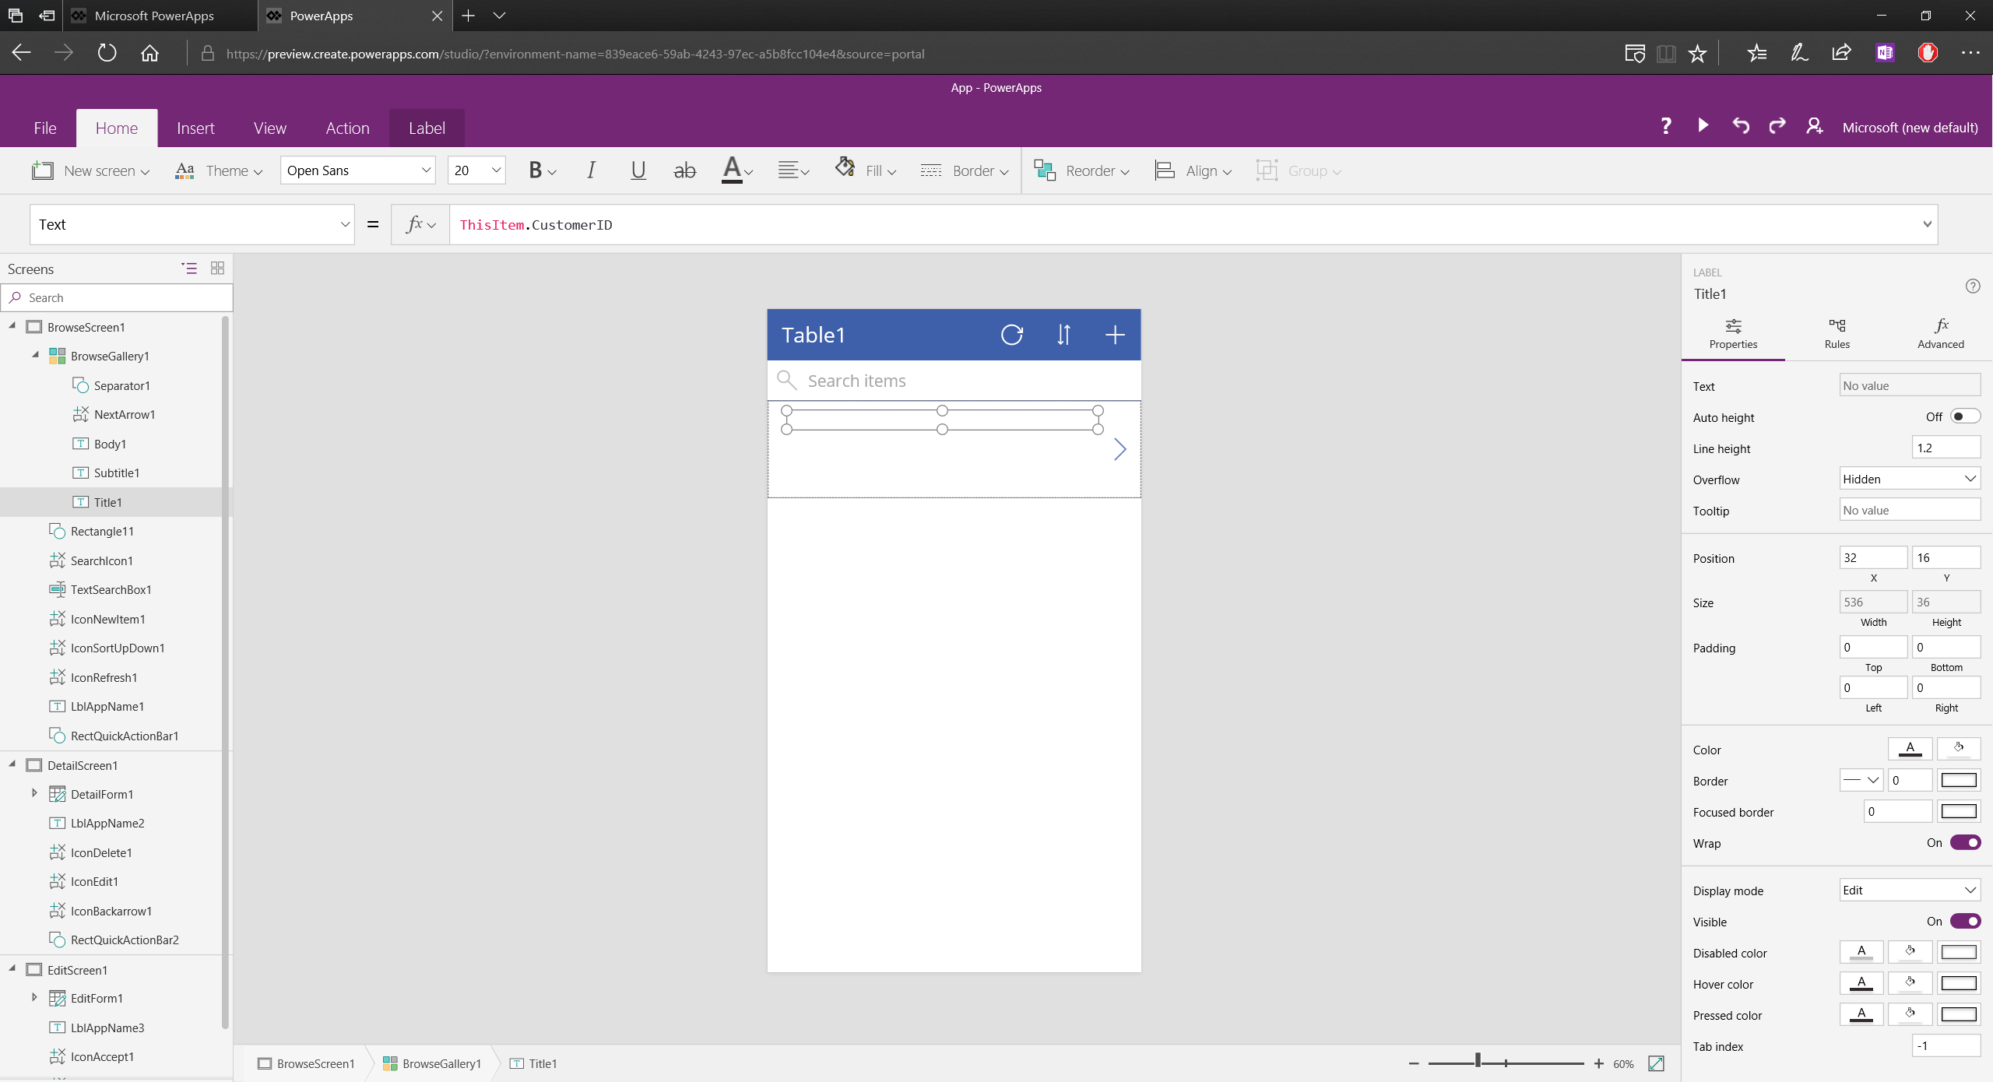Click the Redo arrow icon
1993x1082 pixels.
(1777, 126)
